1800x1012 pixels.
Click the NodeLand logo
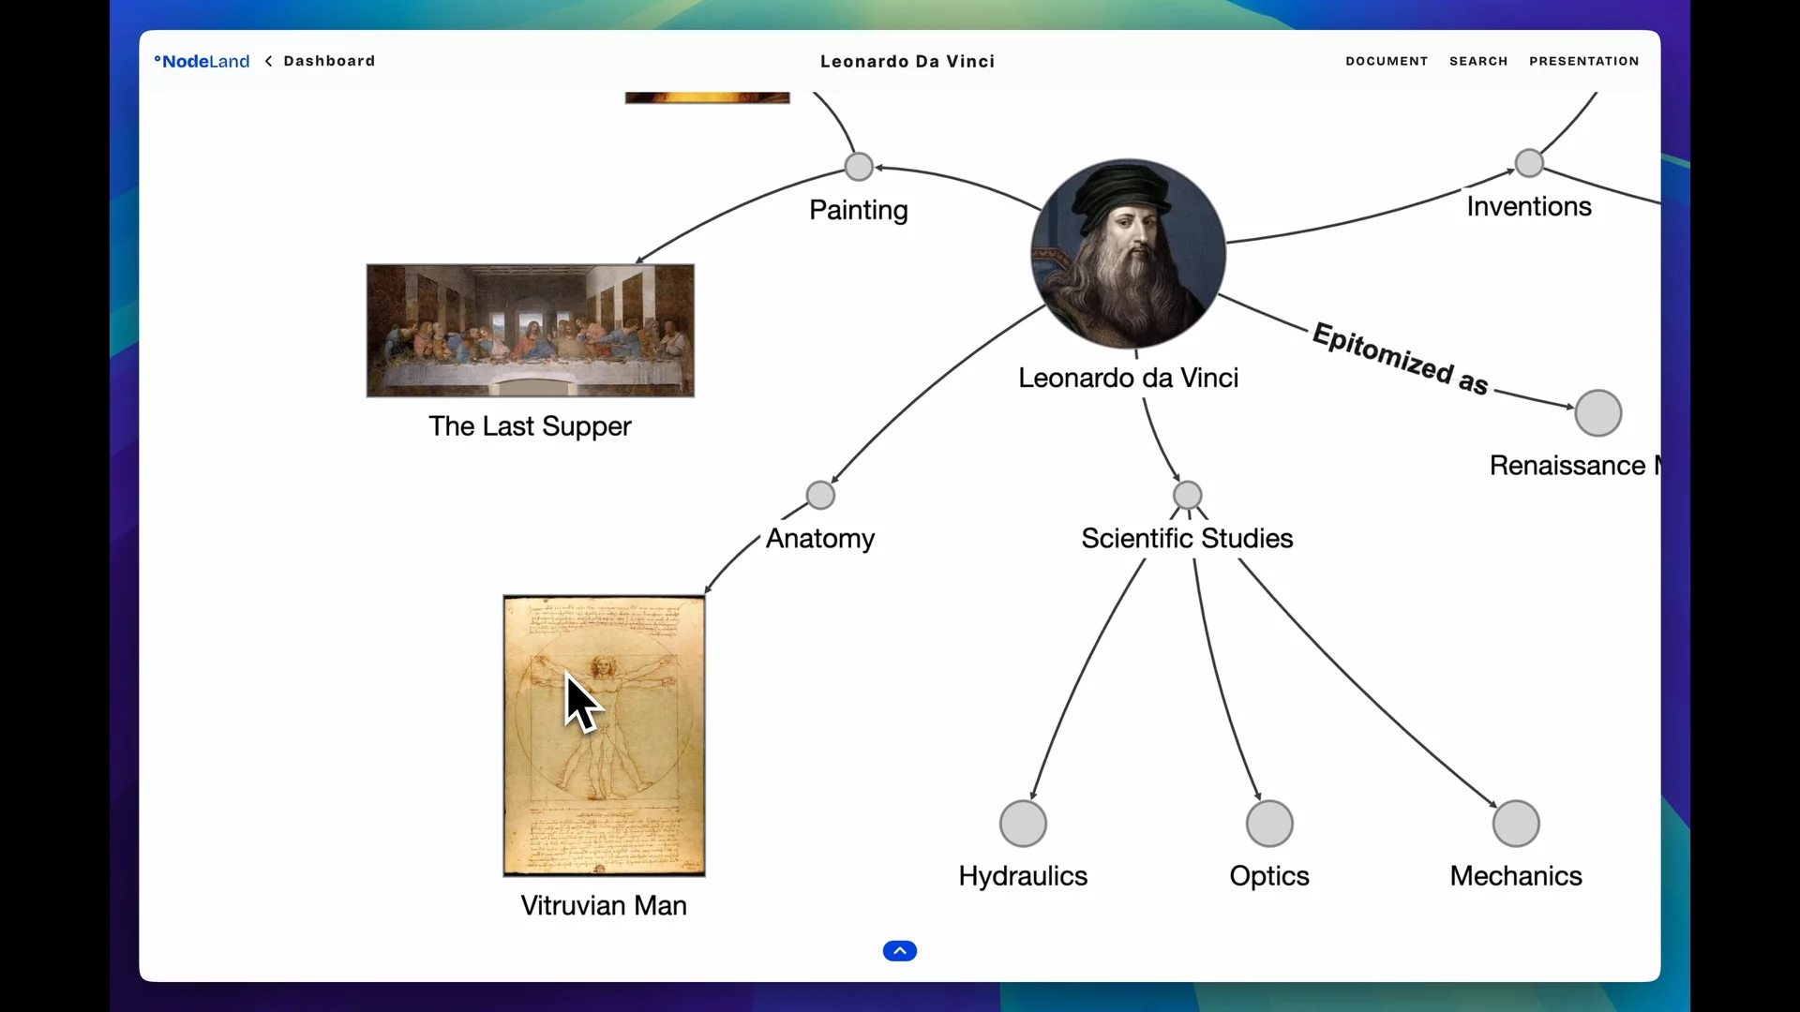pos(202,61)
